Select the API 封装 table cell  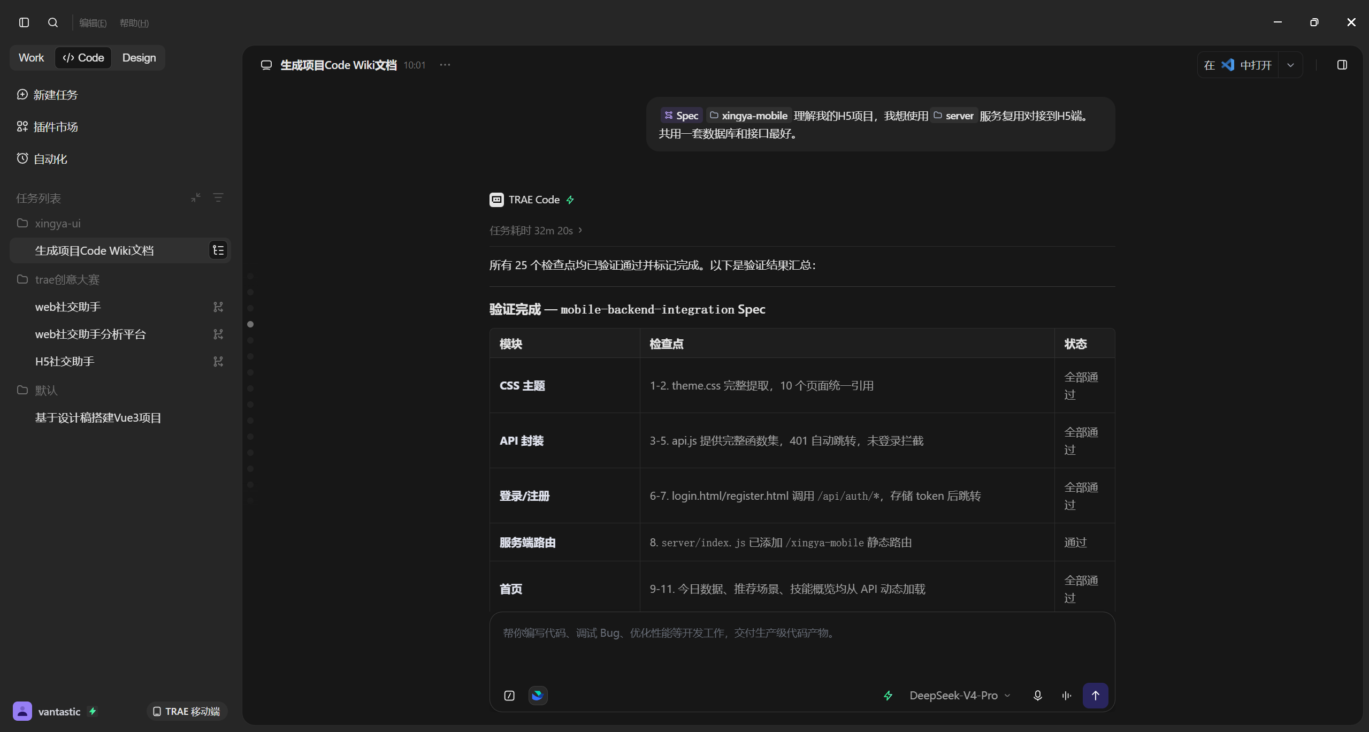pyautogui.click(x=565, y=440)
